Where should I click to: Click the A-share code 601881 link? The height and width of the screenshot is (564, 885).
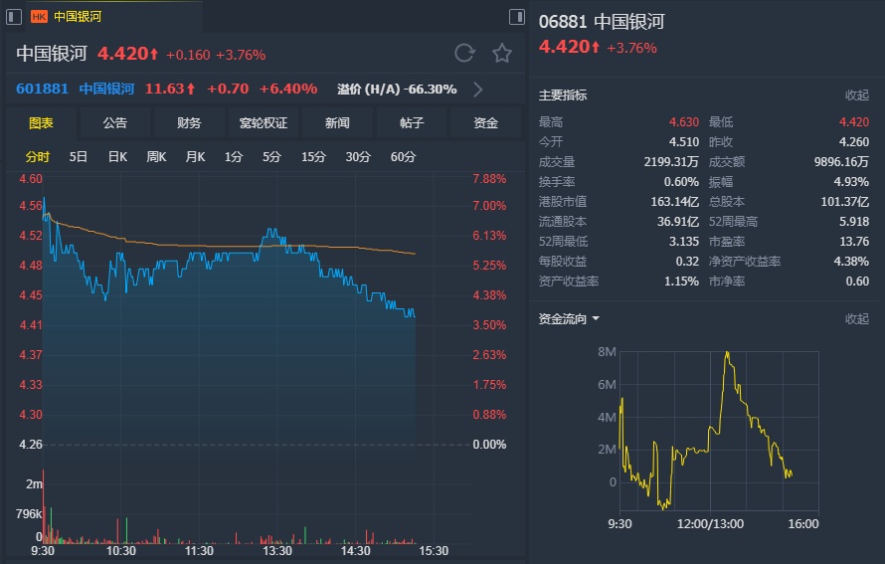coord(43,90)
